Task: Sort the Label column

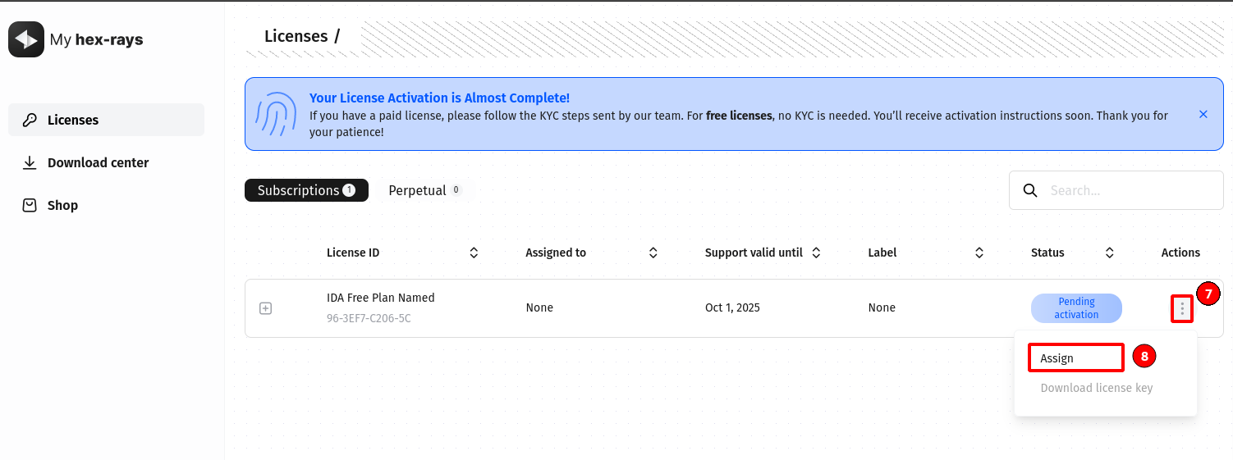Action: (979, 253)
